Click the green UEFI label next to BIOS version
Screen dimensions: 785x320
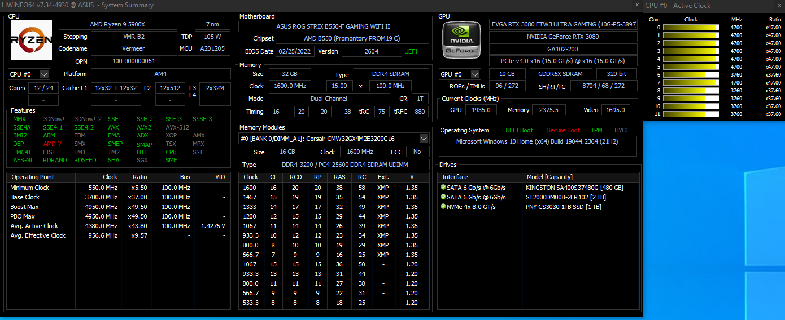pyautogui.click(x=411, y=51)
